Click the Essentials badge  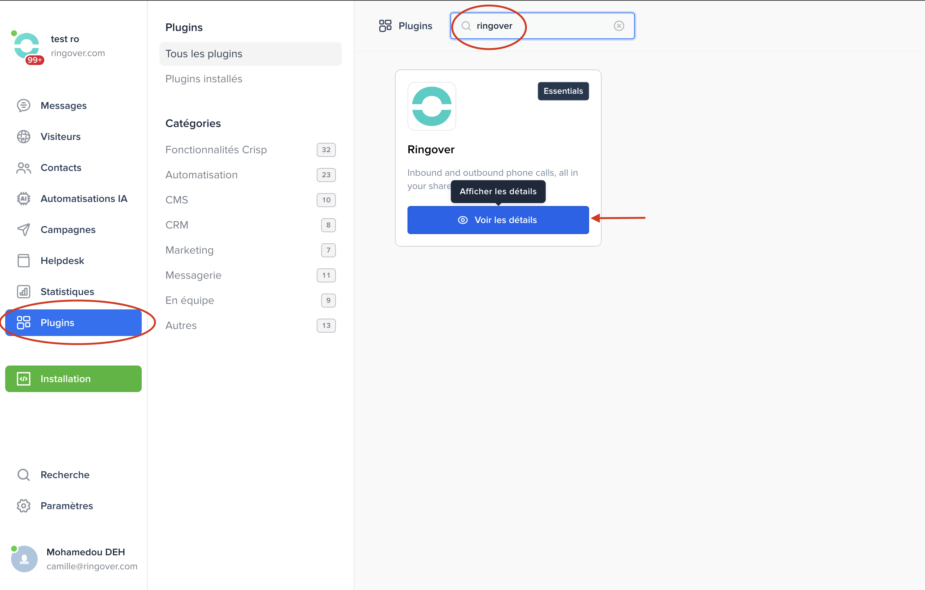click(x=563, y=91)
